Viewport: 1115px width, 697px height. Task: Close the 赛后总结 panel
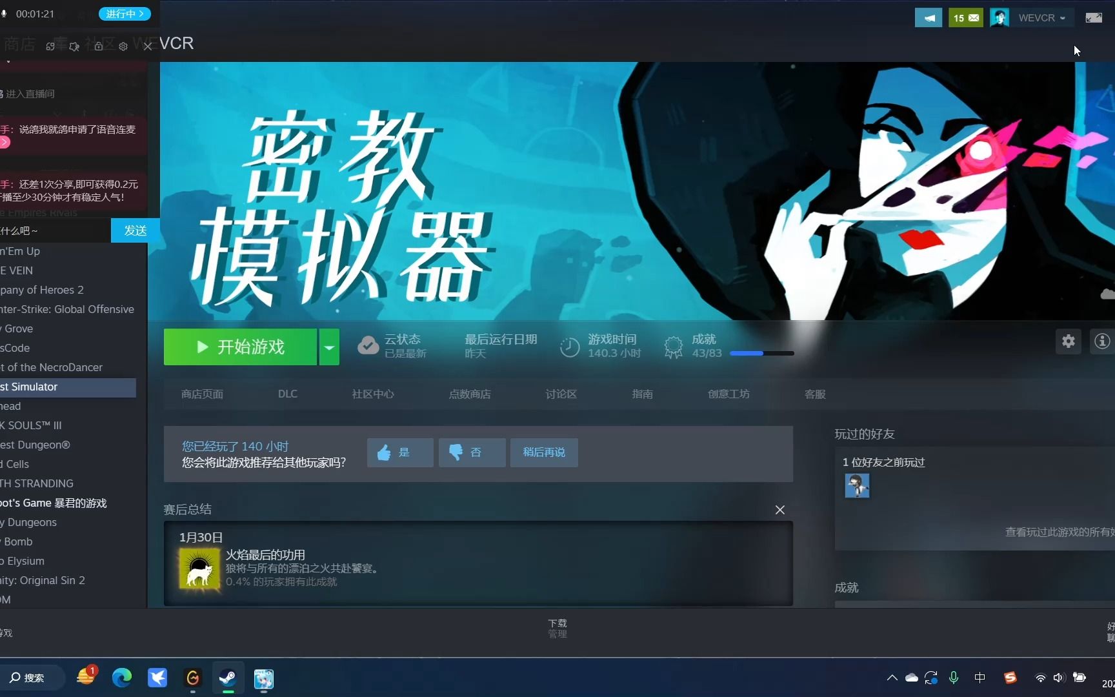click(x=780, y=510)
